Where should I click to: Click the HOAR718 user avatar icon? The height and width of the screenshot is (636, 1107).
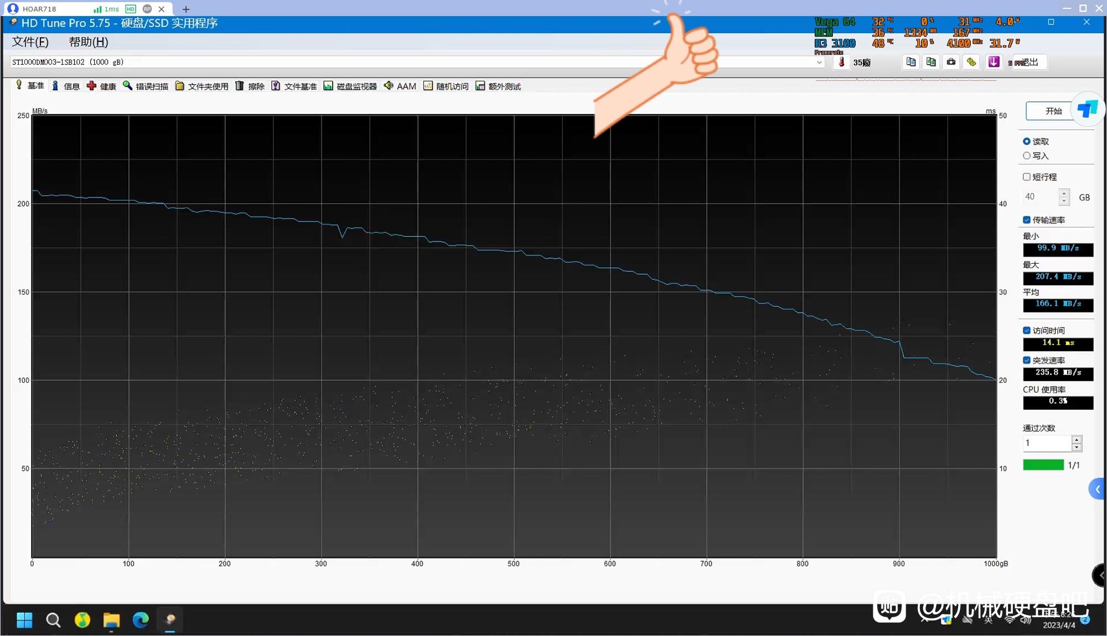pos(13,9)
